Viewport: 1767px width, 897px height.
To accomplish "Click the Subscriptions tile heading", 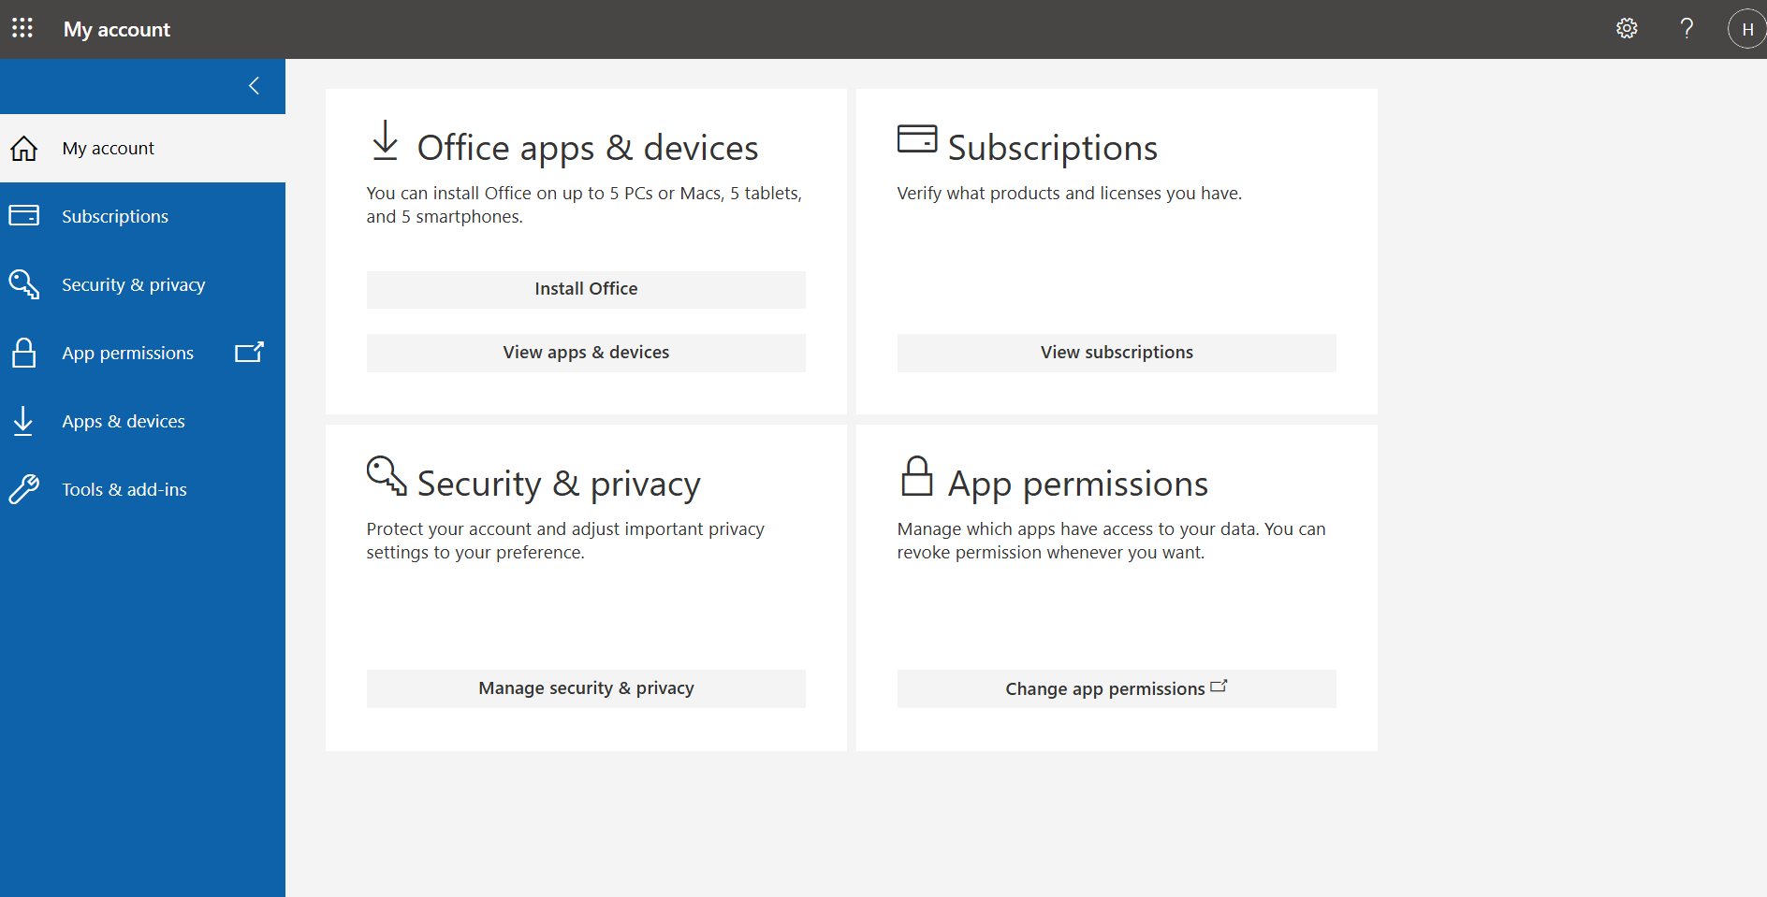I will (x=1053, y=148).
